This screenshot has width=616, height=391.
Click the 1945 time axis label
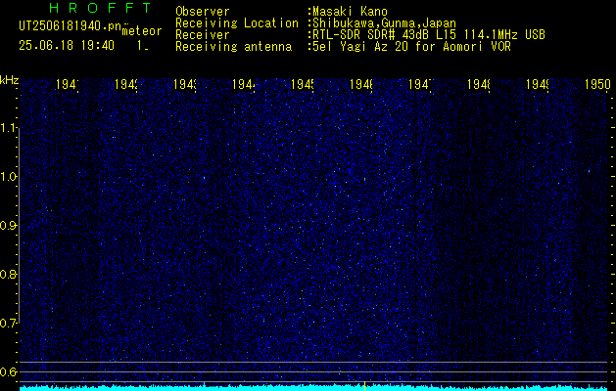303,85
